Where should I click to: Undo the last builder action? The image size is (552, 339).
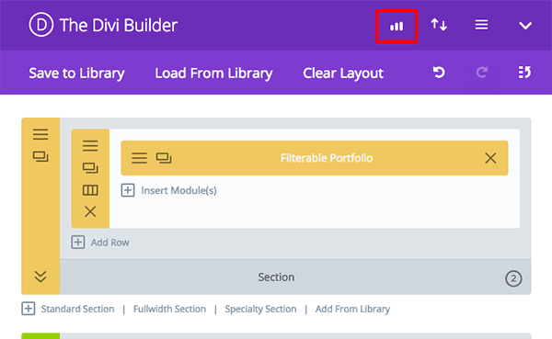coord(439,73)
